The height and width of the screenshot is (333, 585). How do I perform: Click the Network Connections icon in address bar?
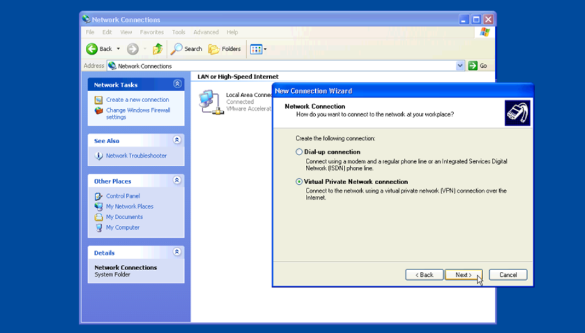pos(113,66)
